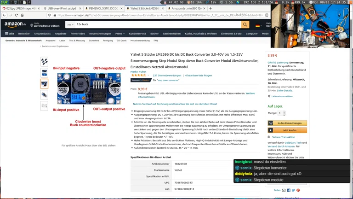Select the fifth product thumbnail
Image resolution: width=353 pixels, height=199 pixels.
click(44, 105)
